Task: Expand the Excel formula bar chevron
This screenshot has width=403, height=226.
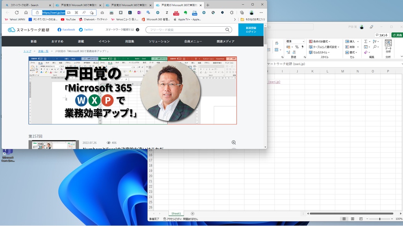Action: [x=402, y=64]
